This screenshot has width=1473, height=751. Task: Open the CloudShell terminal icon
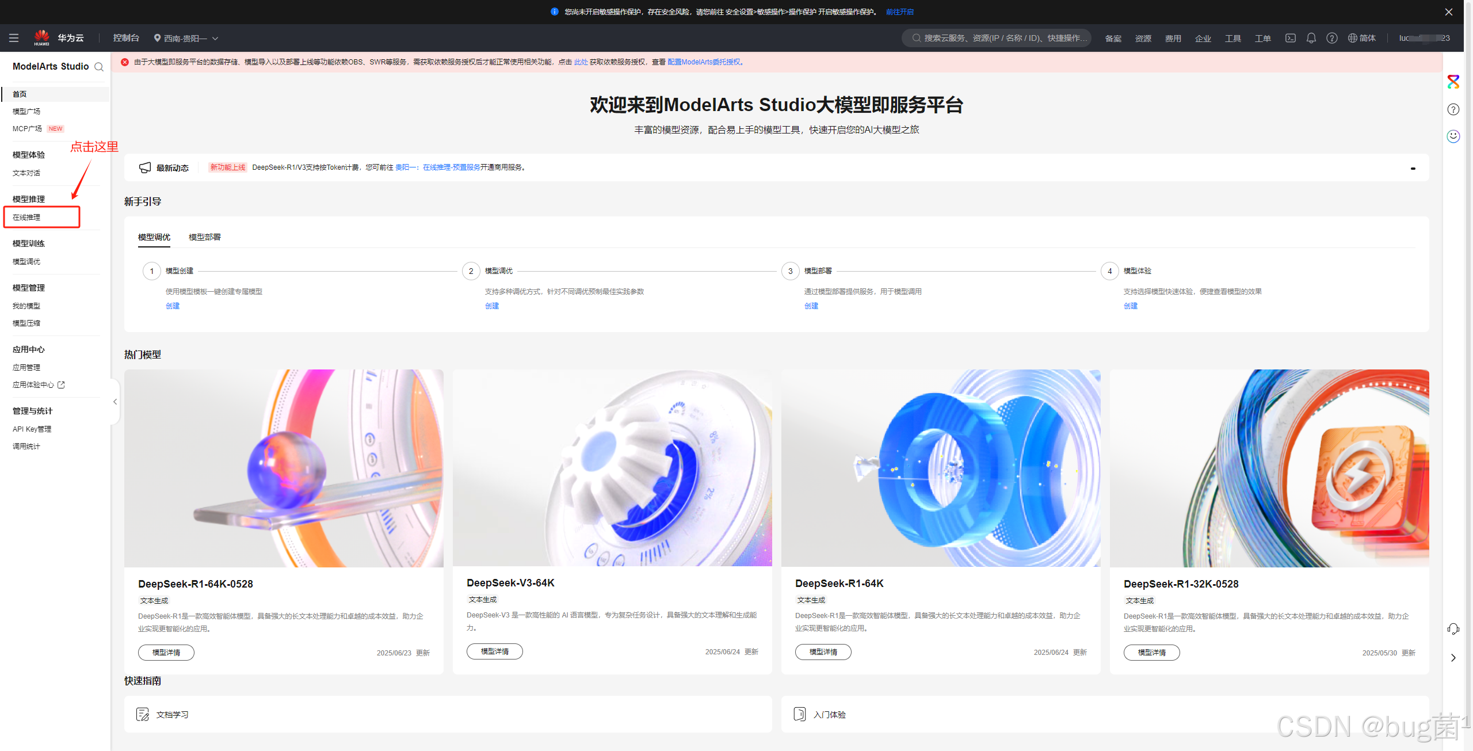[x=1291, y=38]
